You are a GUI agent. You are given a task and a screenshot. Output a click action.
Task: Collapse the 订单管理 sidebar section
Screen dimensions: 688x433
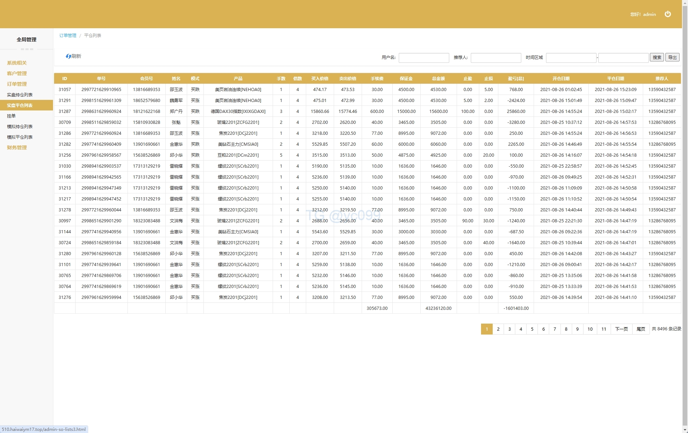[17, 84]
